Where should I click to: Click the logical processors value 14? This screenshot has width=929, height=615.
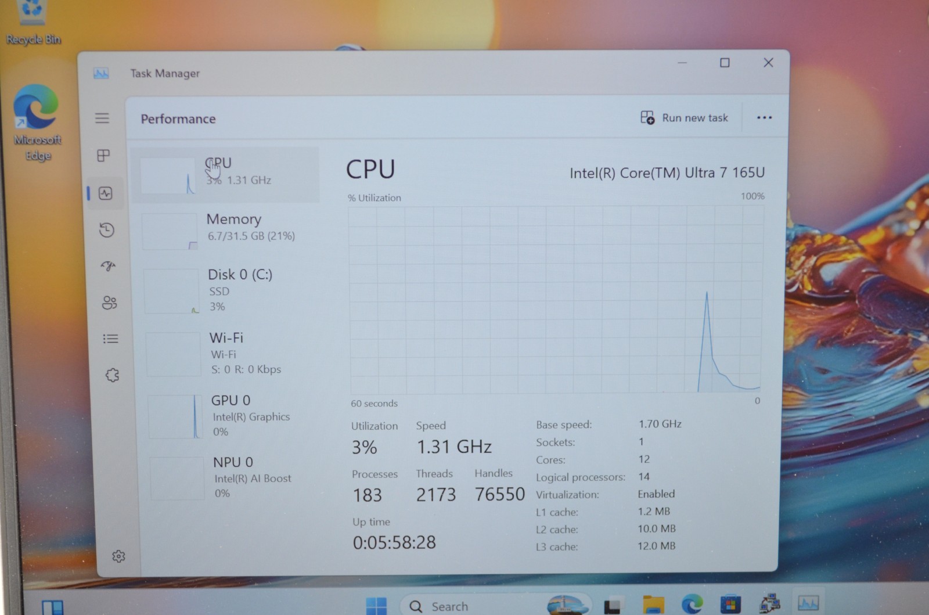643,476
